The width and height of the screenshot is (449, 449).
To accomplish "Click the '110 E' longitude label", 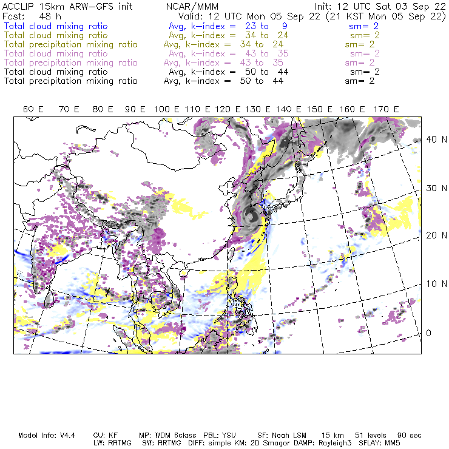I will [x=197, y=109].
